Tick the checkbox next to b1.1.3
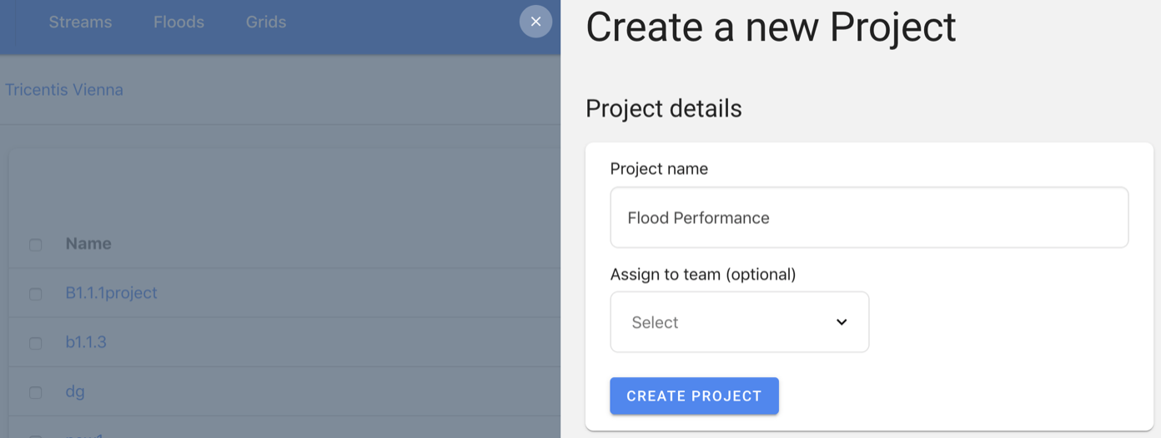1161x438 pixels. 36,343
